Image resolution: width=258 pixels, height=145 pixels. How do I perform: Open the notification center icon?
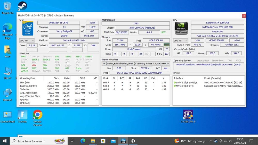pos(251,141)
